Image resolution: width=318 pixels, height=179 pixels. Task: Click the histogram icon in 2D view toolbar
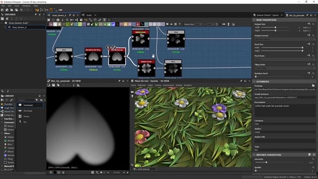point(79,85)
